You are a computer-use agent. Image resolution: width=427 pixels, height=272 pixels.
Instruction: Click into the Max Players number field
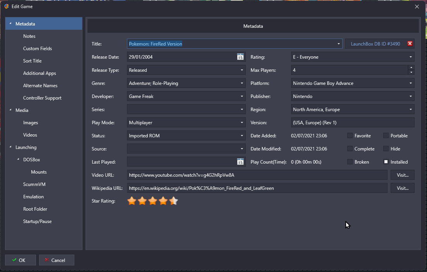pyautogui.click(x=350, y=70)
